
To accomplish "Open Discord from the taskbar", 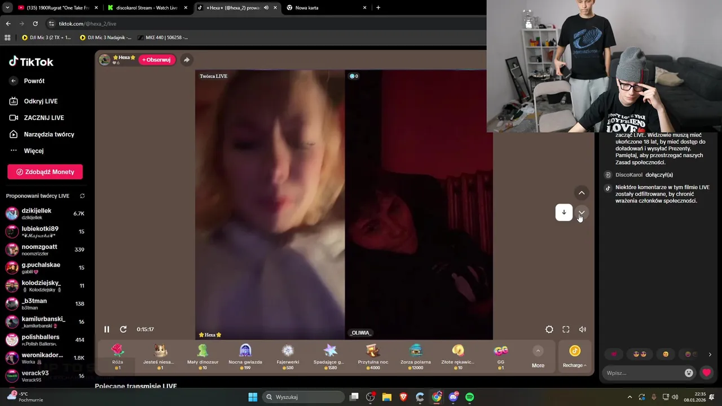I will [x=453, y=397].
